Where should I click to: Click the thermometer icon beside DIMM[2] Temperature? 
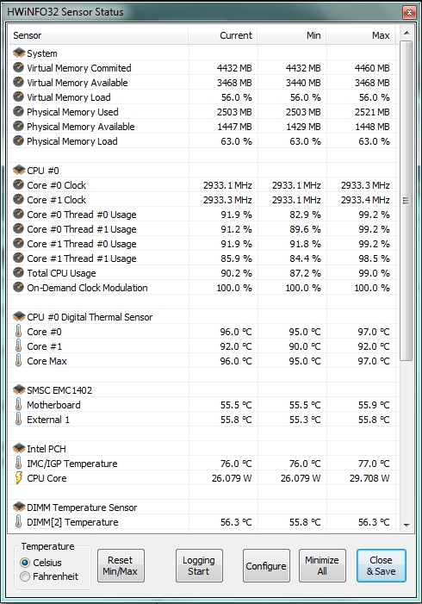18,521
